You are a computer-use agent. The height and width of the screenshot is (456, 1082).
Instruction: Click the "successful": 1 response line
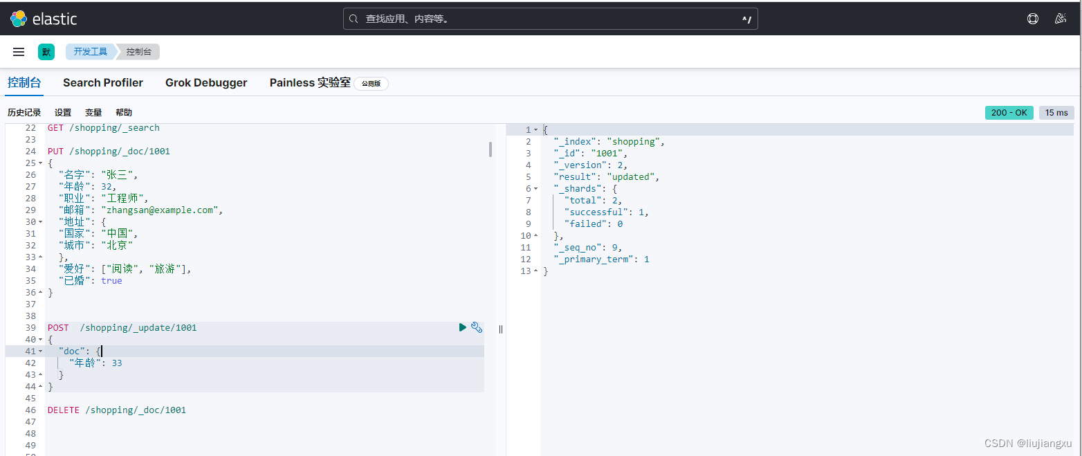pos(607,212)
